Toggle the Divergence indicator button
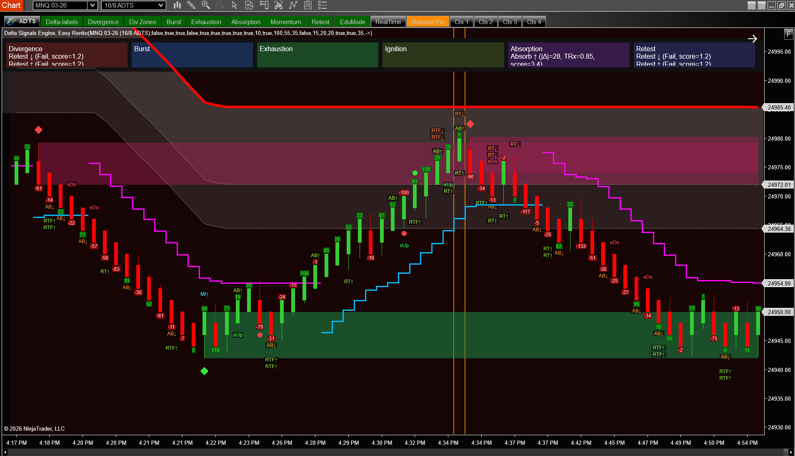 103,22
